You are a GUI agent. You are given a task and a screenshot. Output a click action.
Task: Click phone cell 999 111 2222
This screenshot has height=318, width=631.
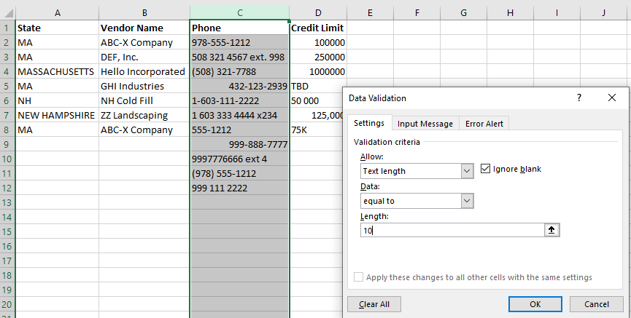point(239,188)
